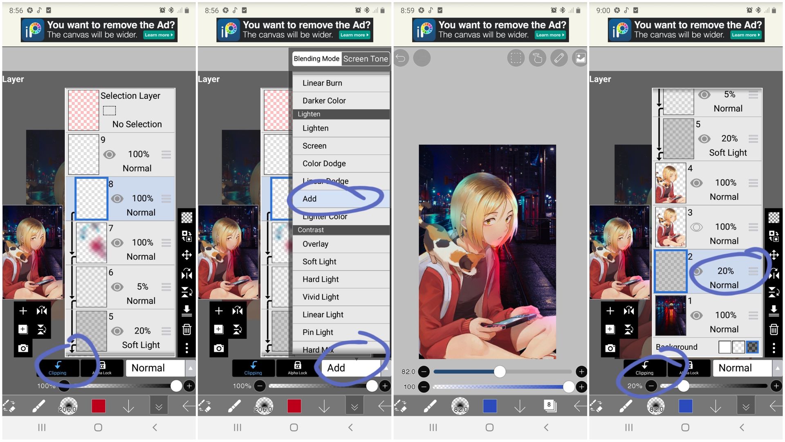The height and width of the screenshot is (442, 785).
Task: Tap the move transform arrows in first screen
Action: 187,255
